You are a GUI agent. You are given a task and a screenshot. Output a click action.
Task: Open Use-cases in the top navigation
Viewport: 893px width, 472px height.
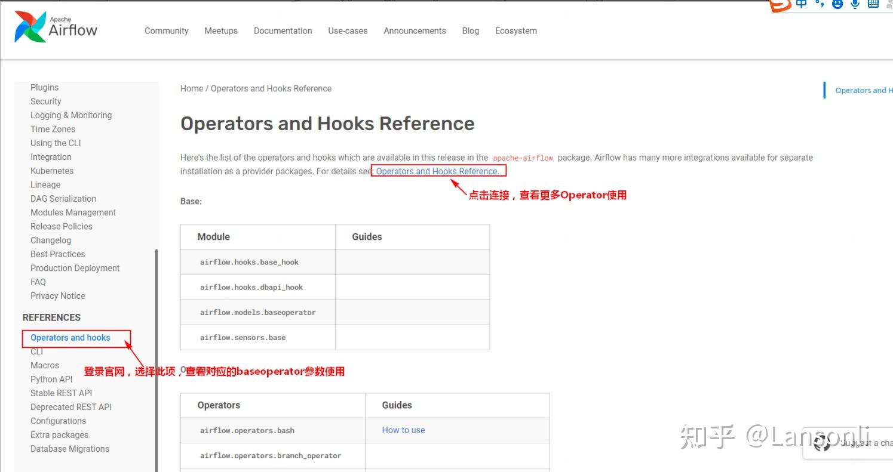[348, 31]
